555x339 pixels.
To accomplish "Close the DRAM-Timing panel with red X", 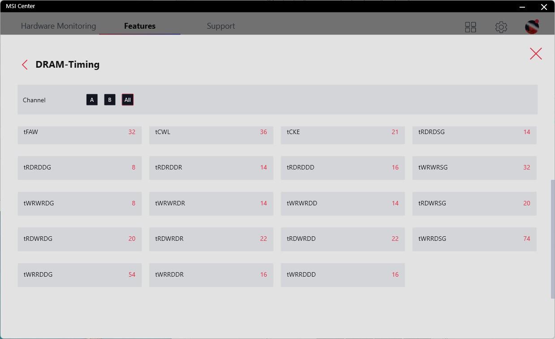I will [536, 54].
